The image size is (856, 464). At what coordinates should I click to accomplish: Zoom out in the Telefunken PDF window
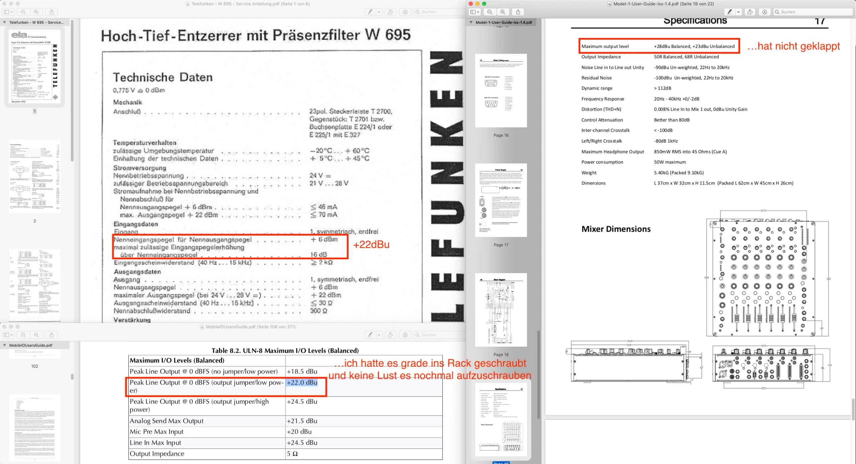tap(23, 12)
